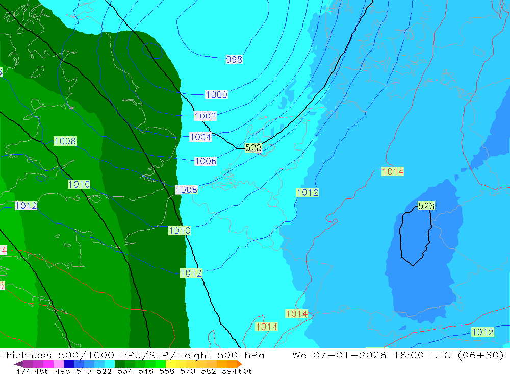
Task: Select the 1010 label on the green area
Action: pos(79,184)
